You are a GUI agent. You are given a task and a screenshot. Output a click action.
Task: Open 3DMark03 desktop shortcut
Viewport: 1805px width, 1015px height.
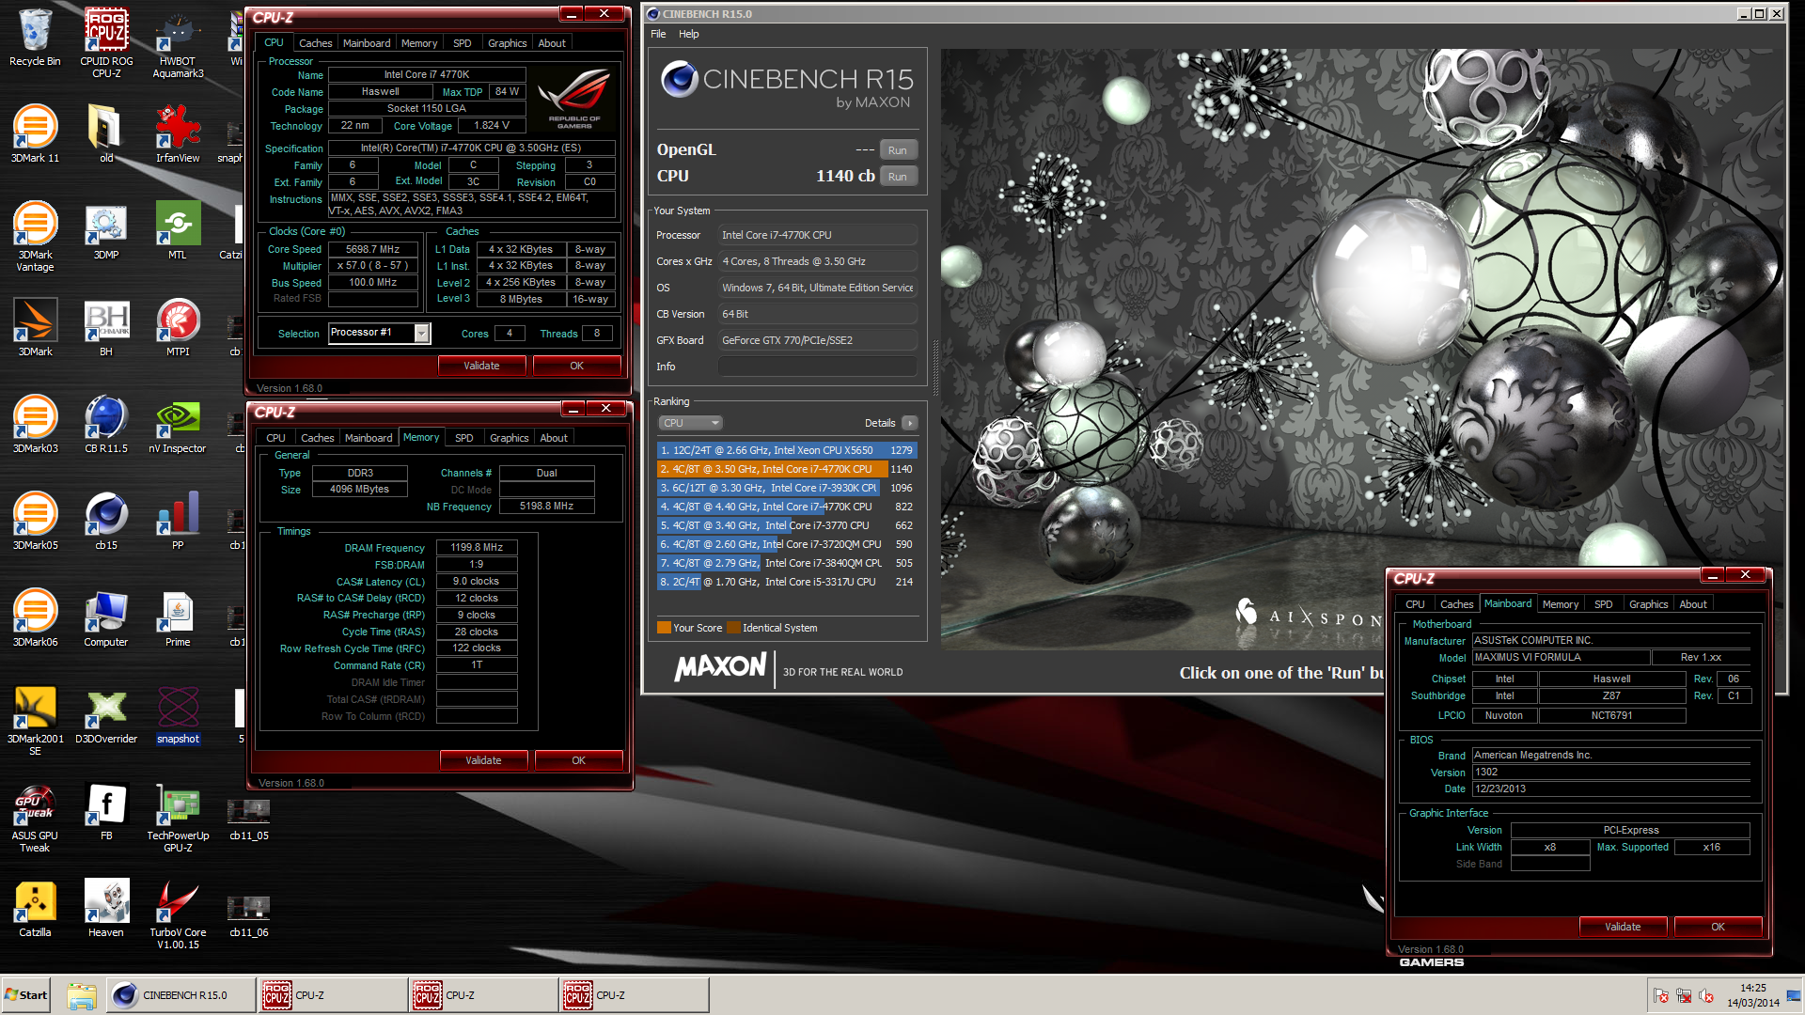[35, 425]
